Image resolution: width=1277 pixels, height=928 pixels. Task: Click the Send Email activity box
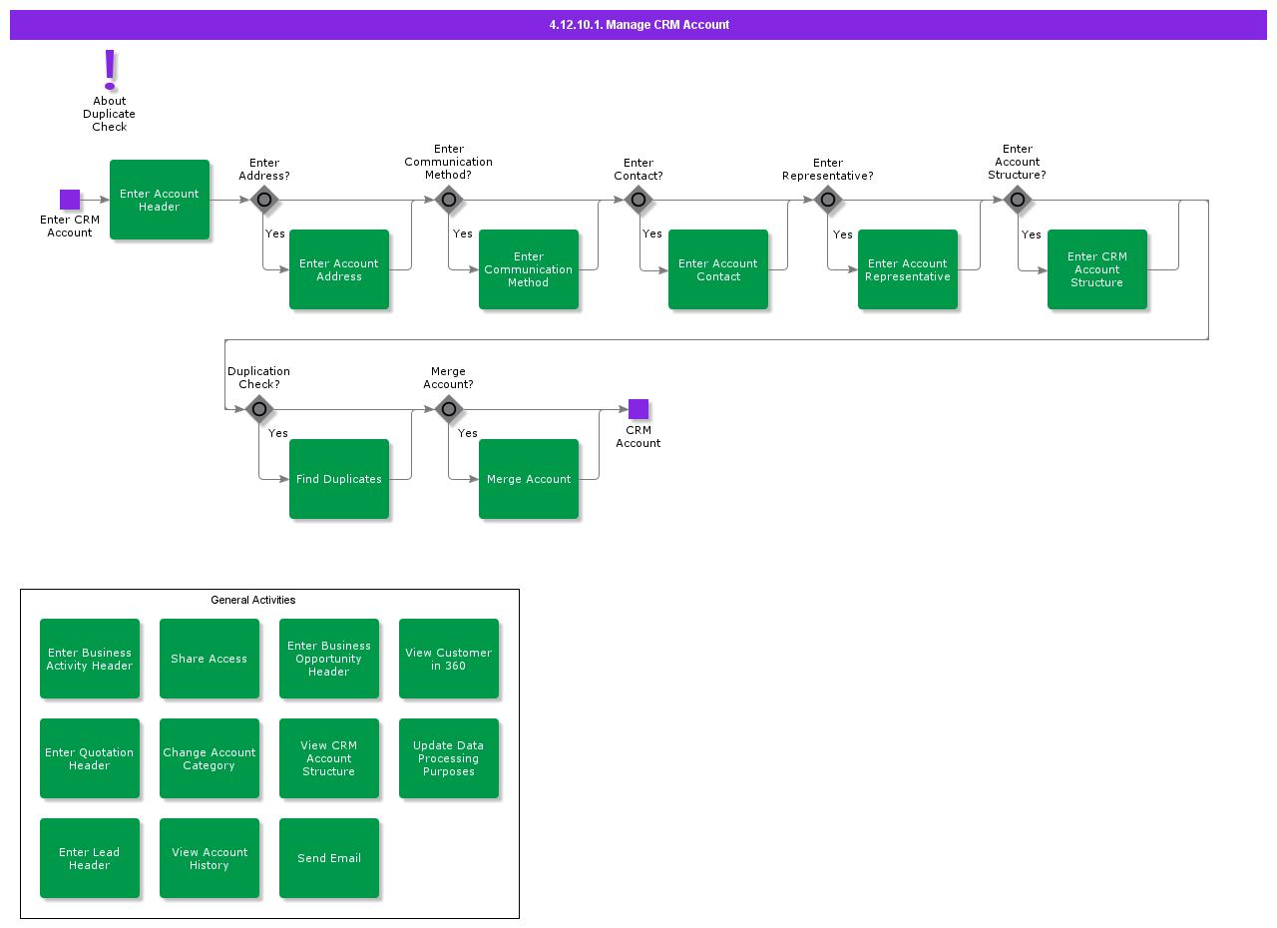(x=329, y=858)
